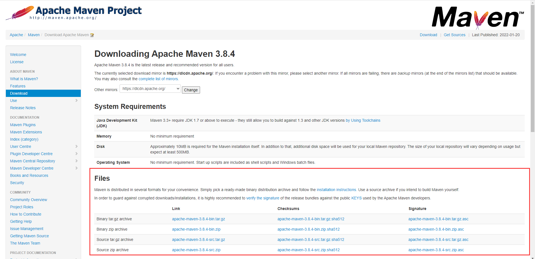
Task: Select What is Maven? in sidebar
Action: tap(24, 79)
